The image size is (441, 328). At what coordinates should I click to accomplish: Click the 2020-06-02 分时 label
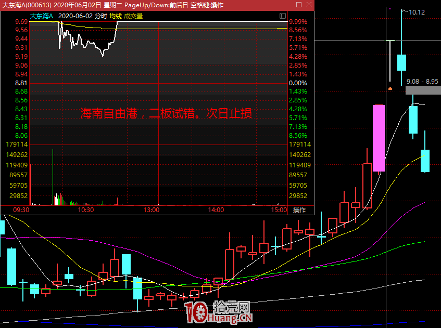tap(83, 16)
